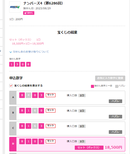
Task: Uncheck 宝くじの結果を表示する checkbox
Action: click(11, 86)
